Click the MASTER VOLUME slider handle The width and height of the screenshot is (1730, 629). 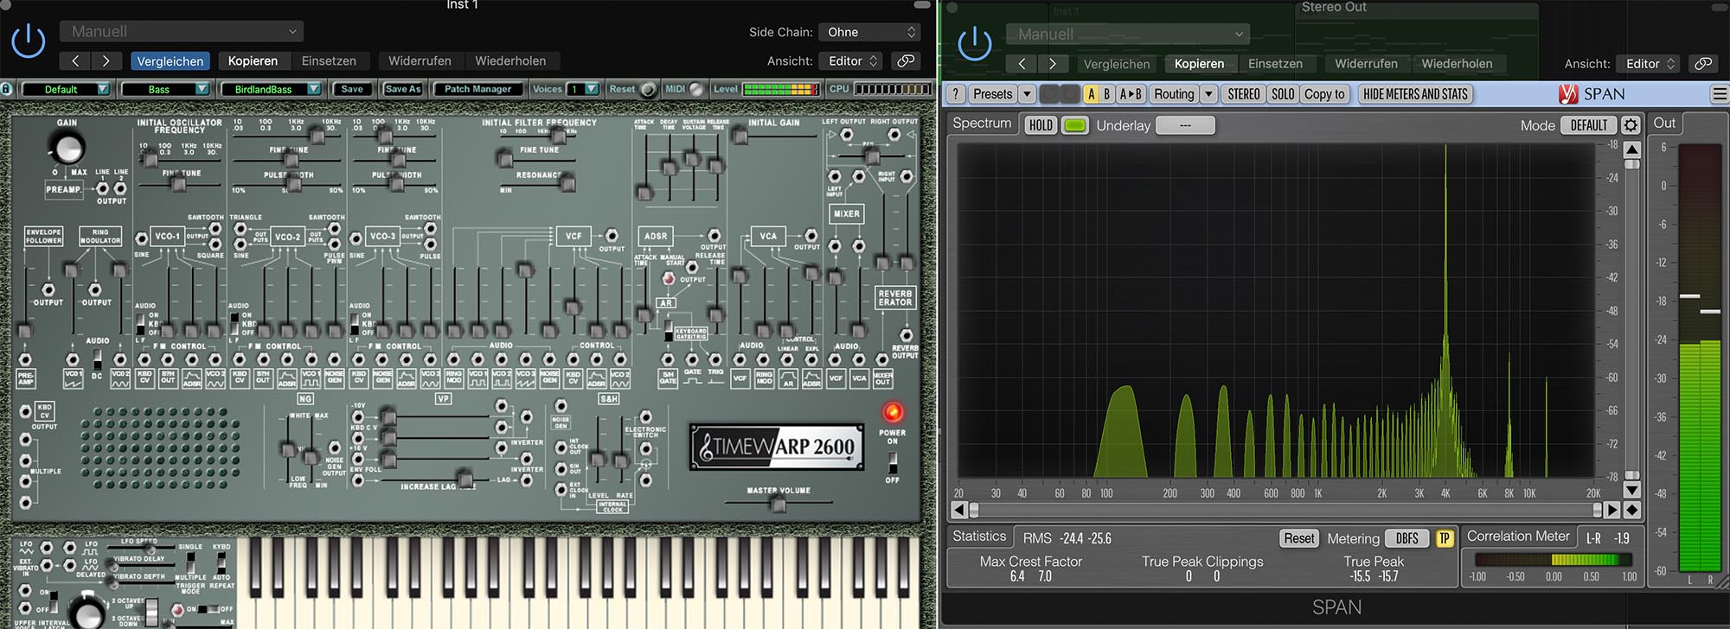coord(778,504)
